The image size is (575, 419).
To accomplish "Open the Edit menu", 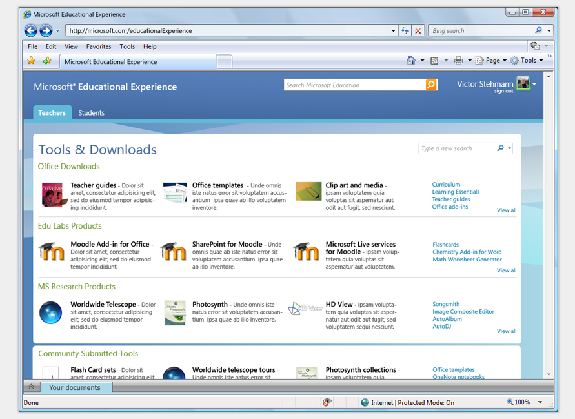I will [51, 46].
